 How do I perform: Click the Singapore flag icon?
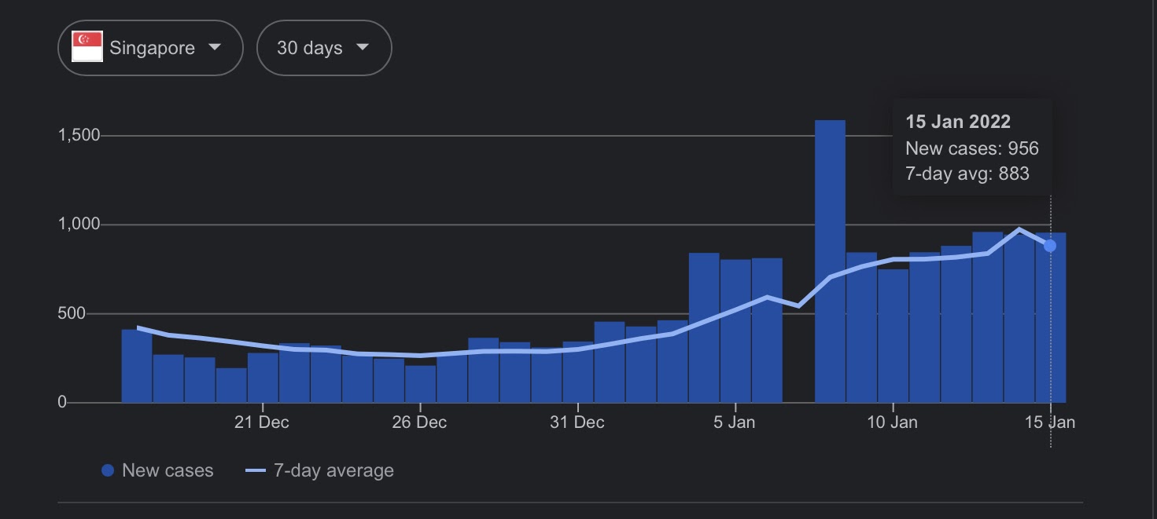click(87, 47)
